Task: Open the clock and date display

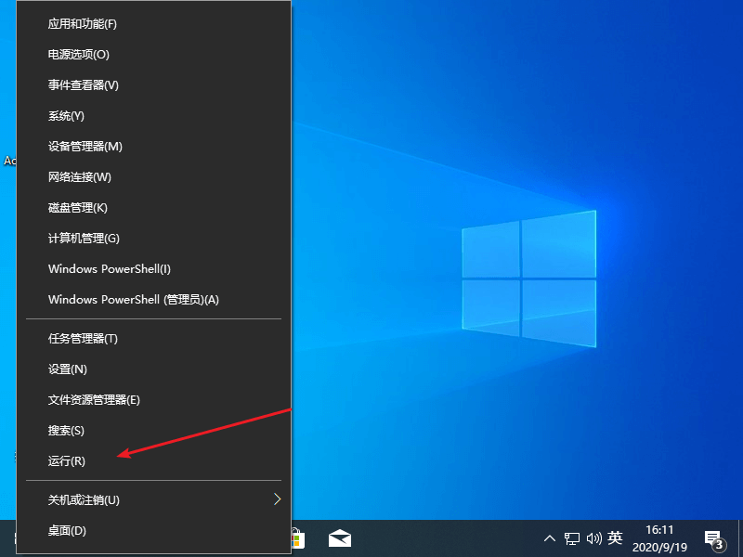Action: (x=658, y=538)
